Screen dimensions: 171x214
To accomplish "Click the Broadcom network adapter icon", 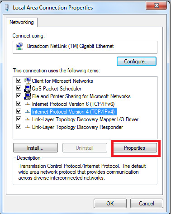I will (x=19, y=46).
